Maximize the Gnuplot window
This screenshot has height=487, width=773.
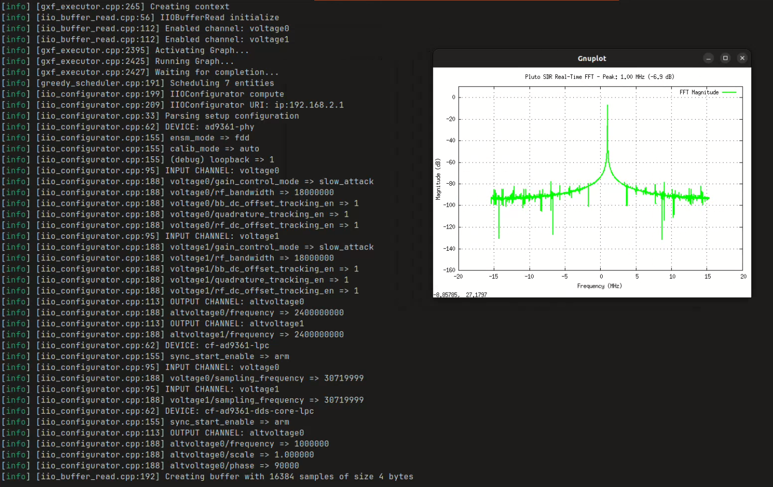point(726,58)
